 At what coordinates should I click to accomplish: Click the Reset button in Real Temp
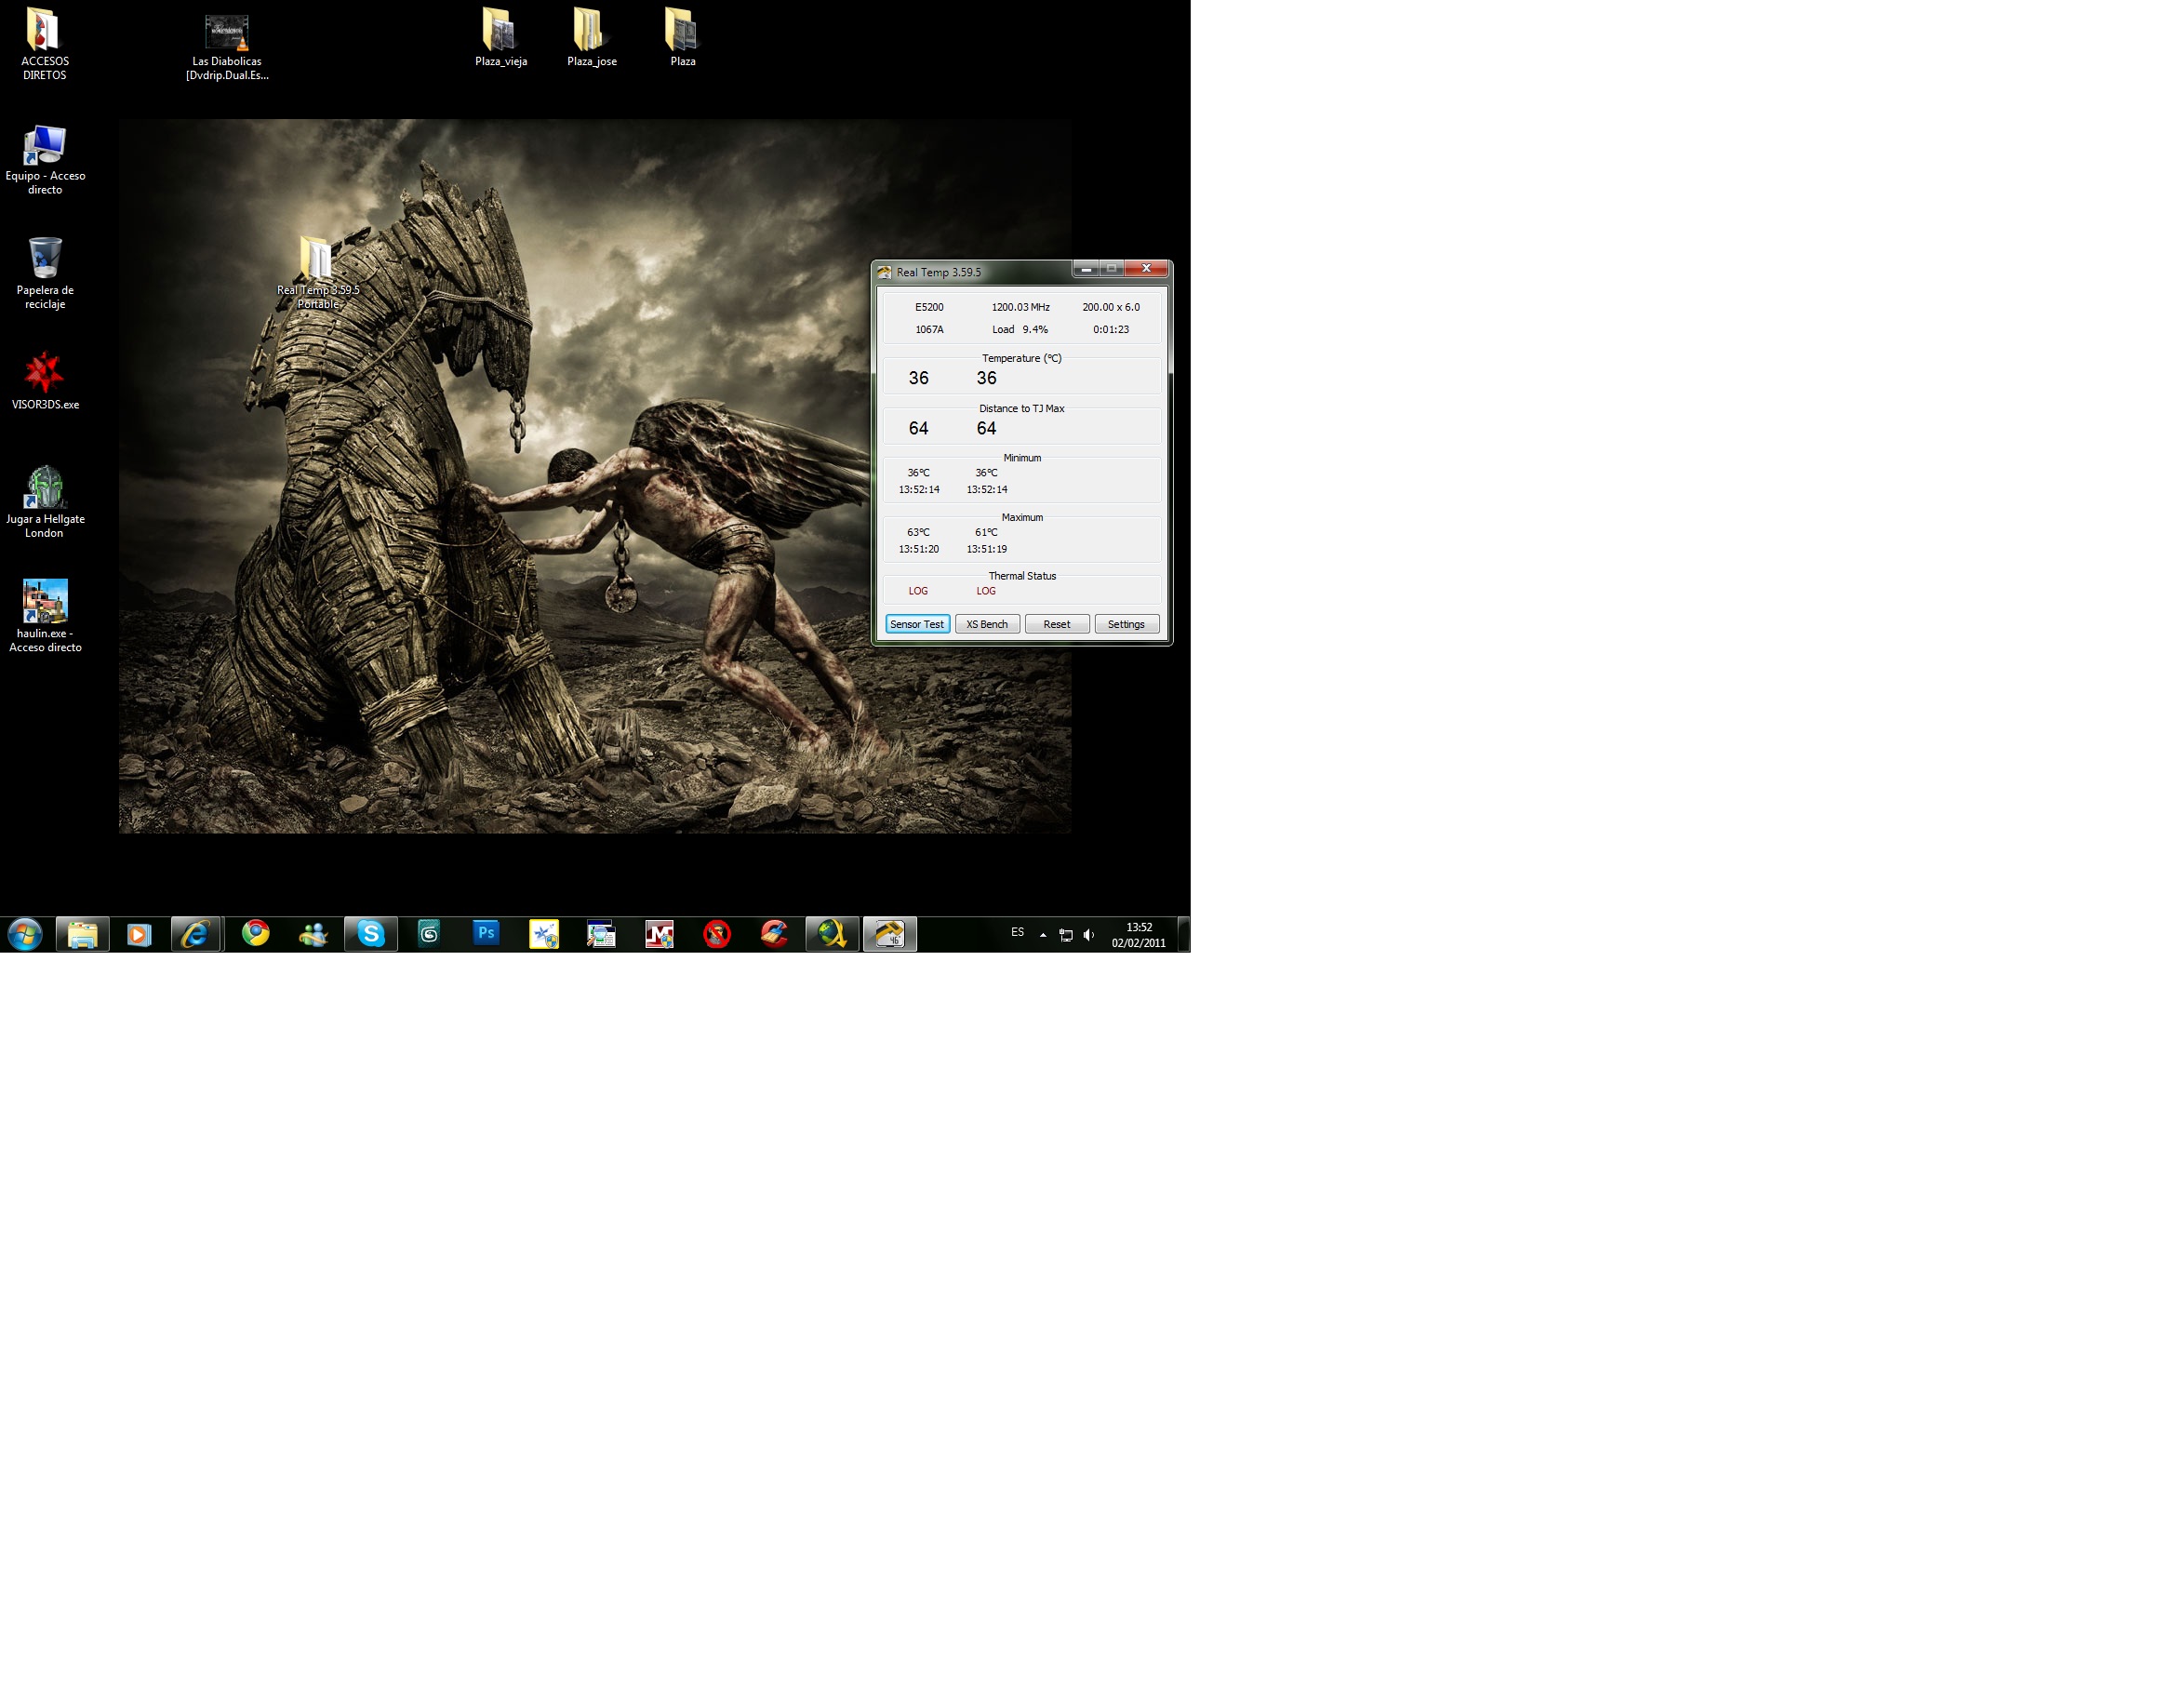(x=1056, y=624)
